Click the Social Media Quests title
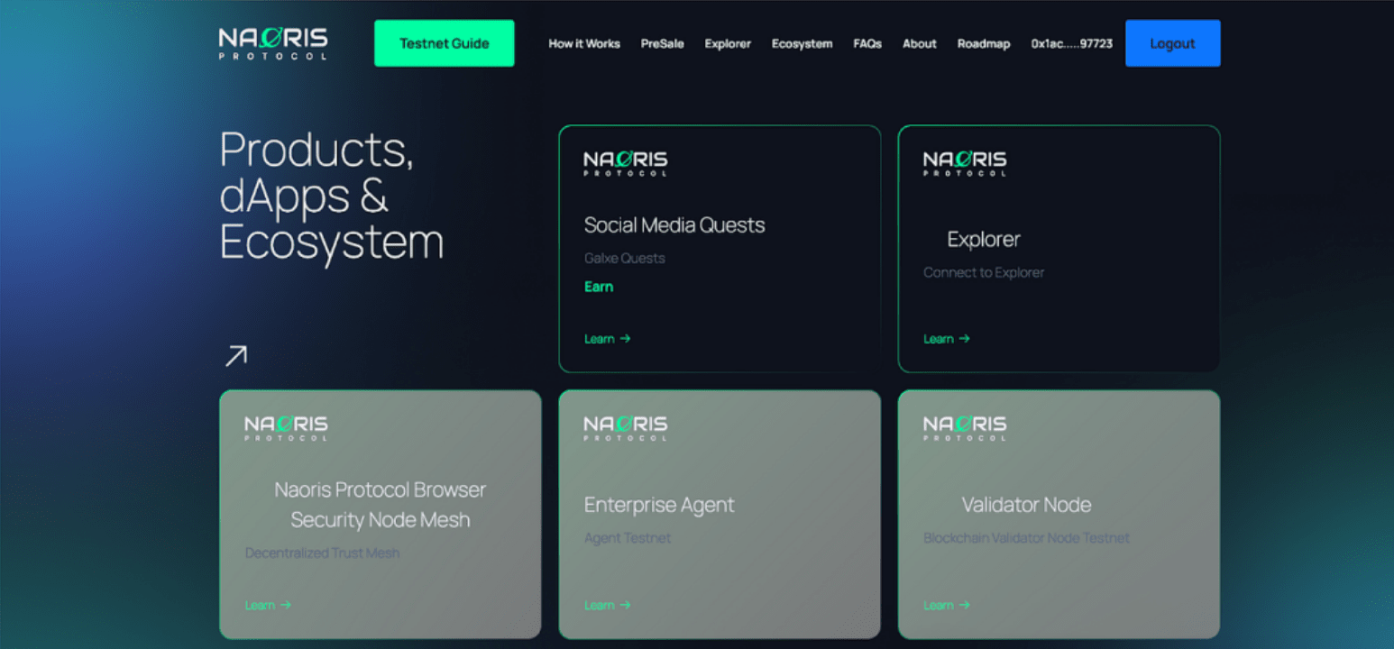Screen dimensions: 1394x649 (x=674, y=225)
